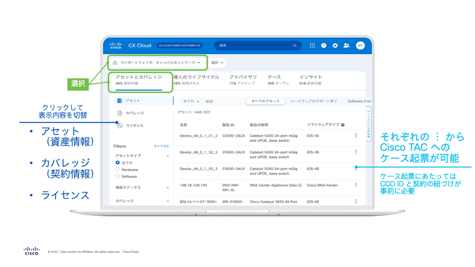
Task: Open the kebab menu for BGL14-1-I-07-3650 row
Action: click(x=356, y=201)
